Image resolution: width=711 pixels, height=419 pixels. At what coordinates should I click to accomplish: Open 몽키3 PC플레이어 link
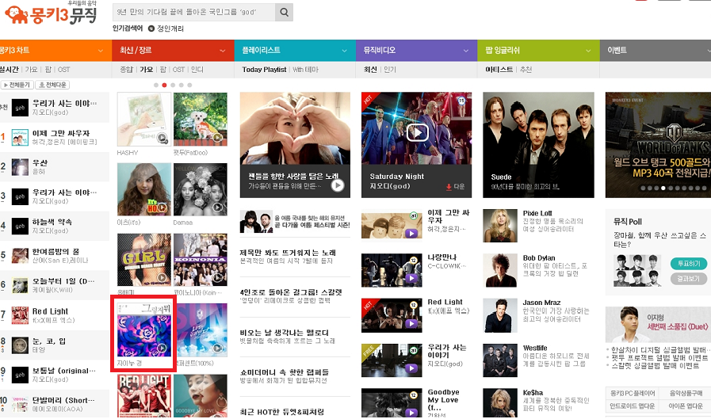pos(632,393)
